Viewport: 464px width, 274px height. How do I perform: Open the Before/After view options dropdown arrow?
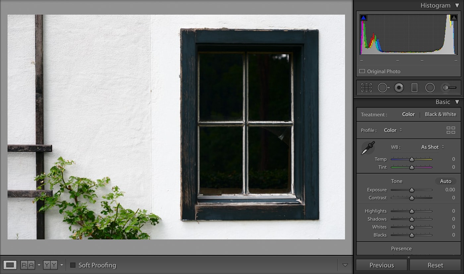click(x=62, y=265)
